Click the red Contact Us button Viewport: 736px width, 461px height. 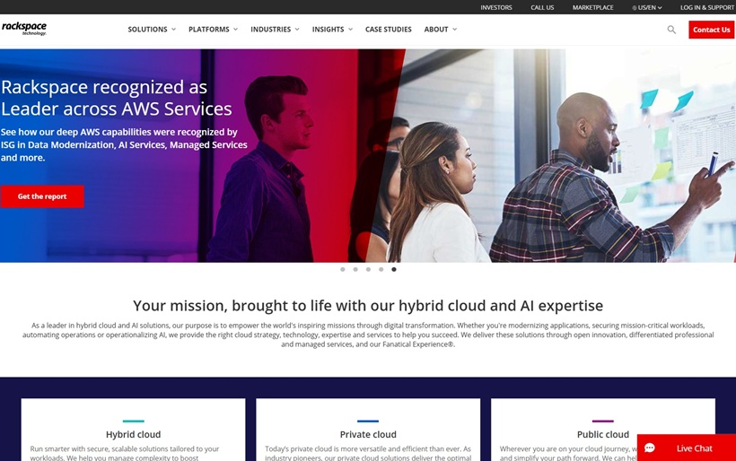click(712, 30)
